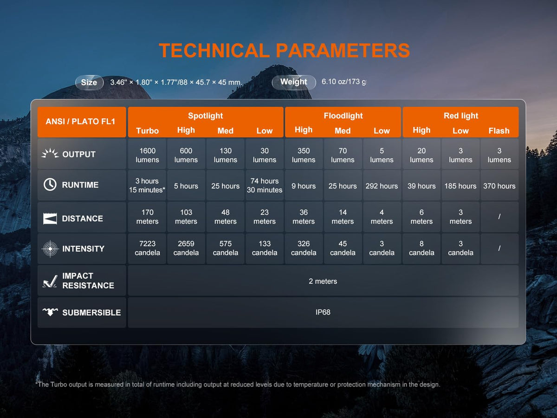
Task: Select the 6 meters distance cell
Action: pos(421,217)
